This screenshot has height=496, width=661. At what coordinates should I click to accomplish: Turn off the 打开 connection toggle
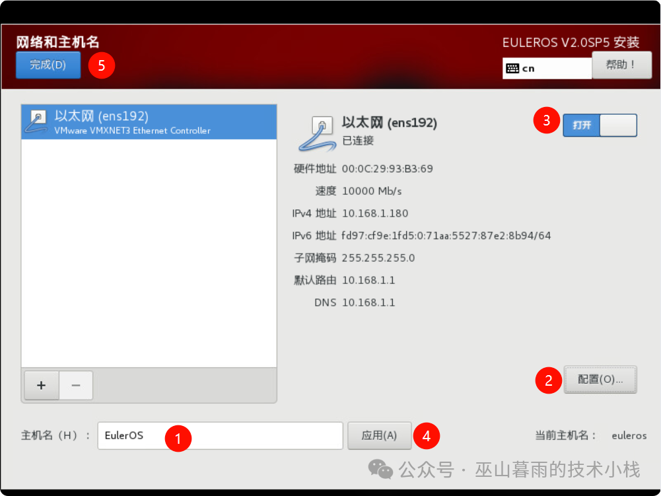(x=600, y=125)
